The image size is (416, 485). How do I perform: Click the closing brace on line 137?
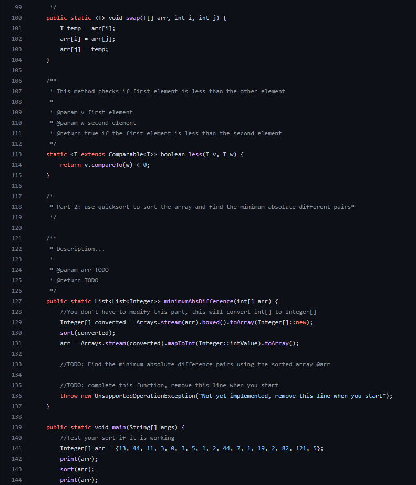coord(48,406)
